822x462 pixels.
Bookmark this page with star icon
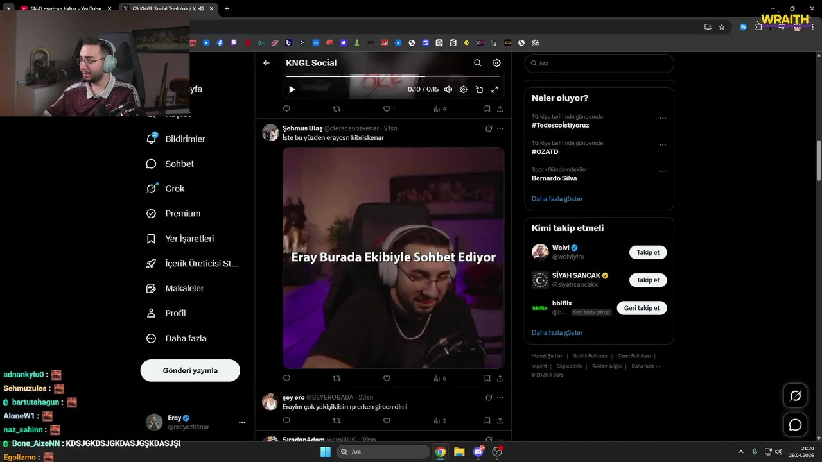click(722, 27)
